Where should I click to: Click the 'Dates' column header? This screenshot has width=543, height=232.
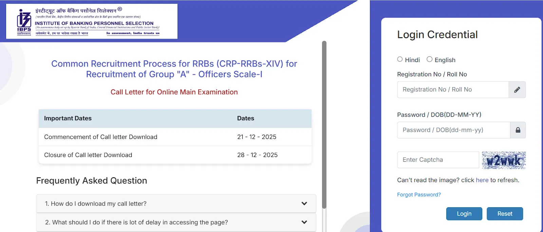coord(246,118)
